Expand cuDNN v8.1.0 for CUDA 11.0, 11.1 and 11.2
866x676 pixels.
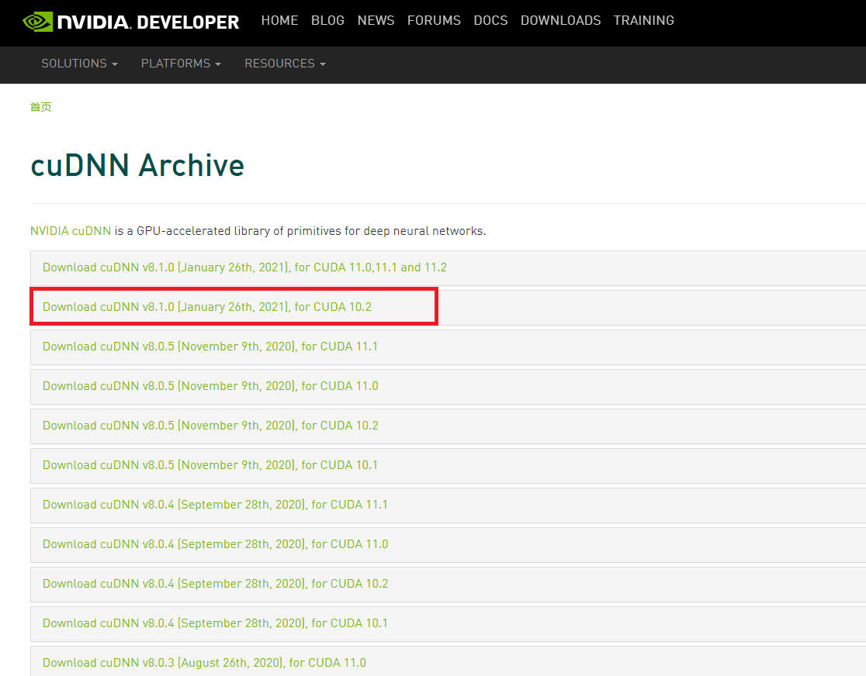[244, 267]
